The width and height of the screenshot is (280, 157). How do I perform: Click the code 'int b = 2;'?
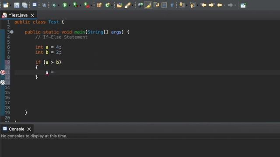pyautogui.click(x=48, y=52)
